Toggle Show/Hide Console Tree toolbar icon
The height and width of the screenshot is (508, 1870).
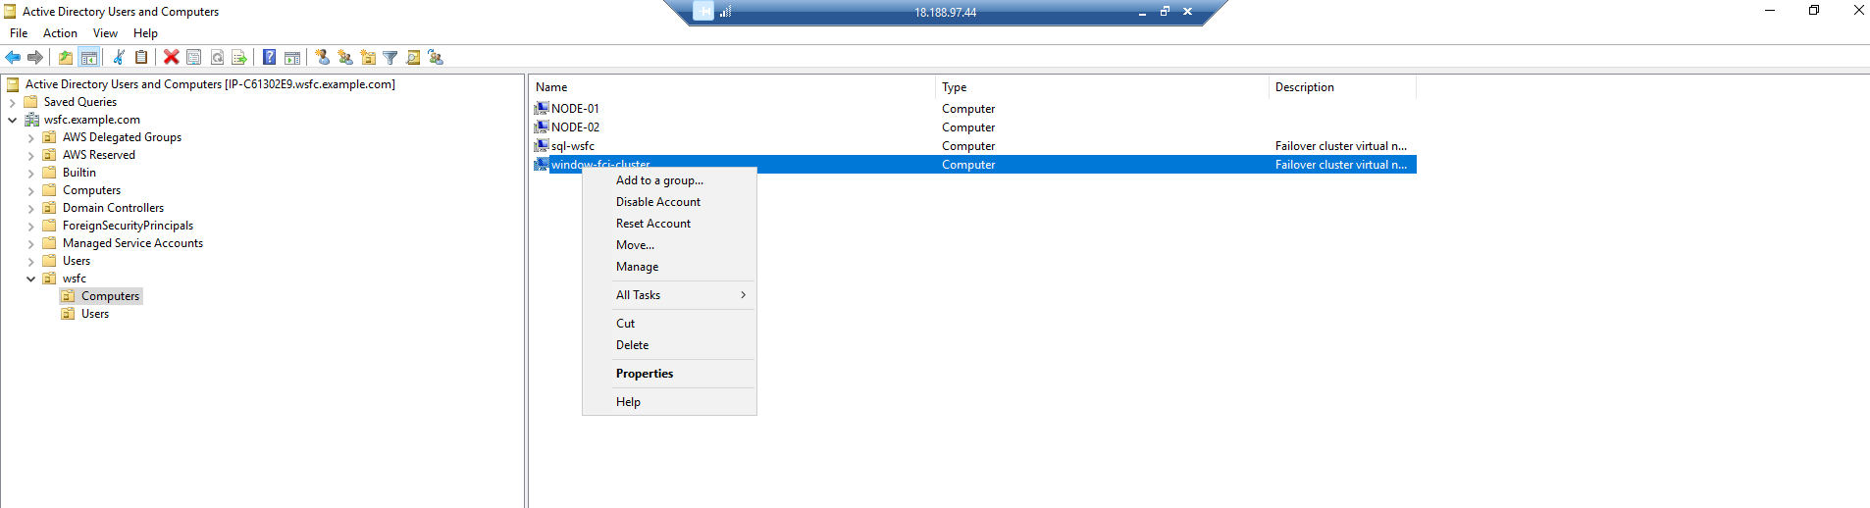coord(88,58)
